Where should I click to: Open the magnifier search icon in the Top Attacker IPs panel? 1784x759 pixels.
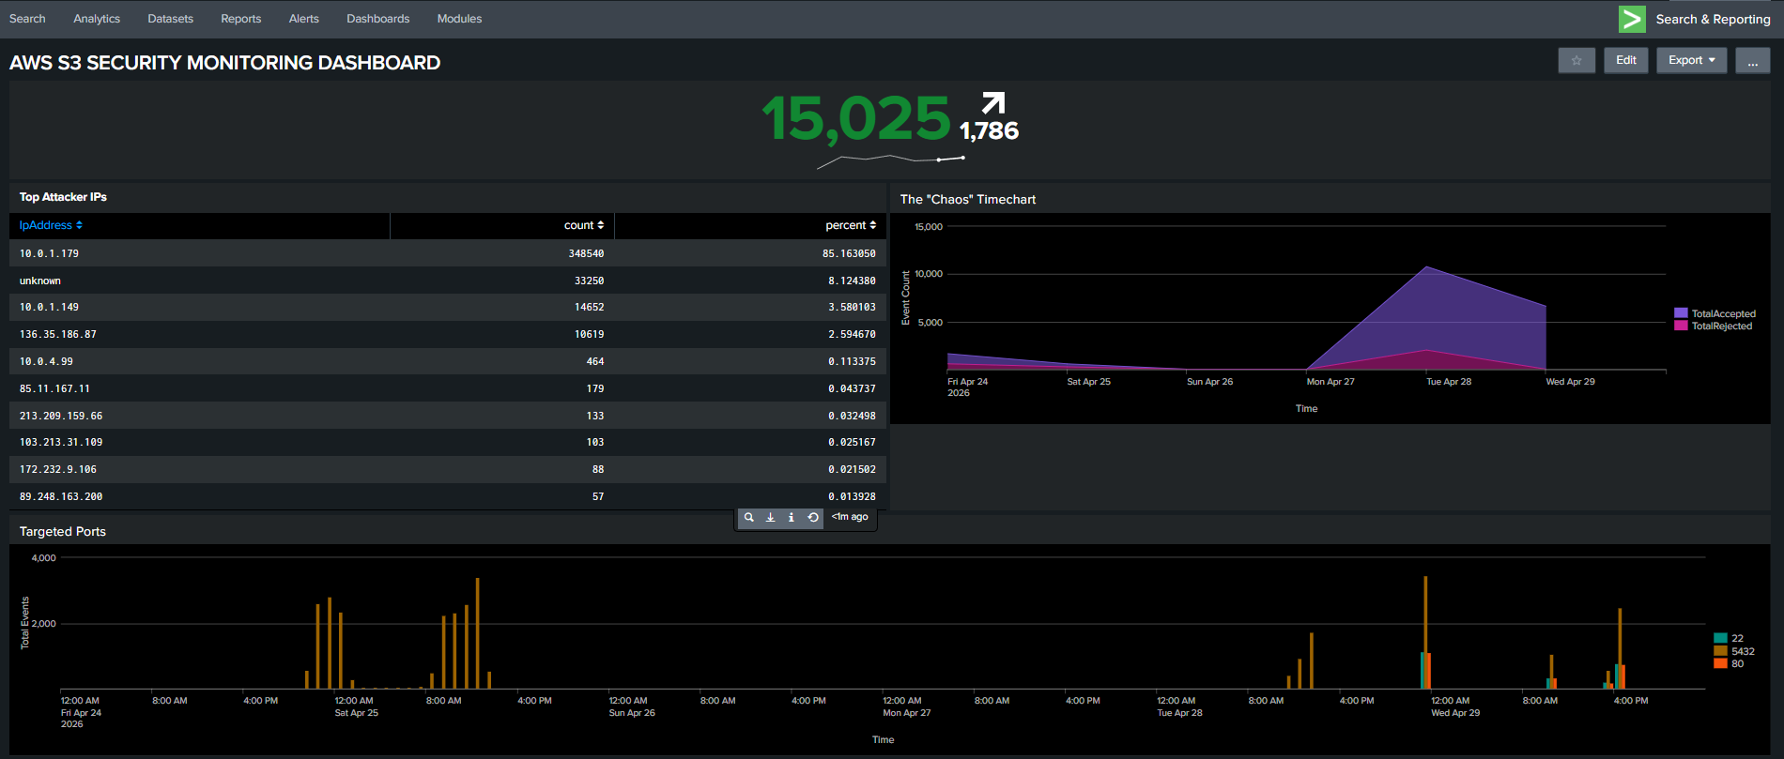[x=748, y=517]
